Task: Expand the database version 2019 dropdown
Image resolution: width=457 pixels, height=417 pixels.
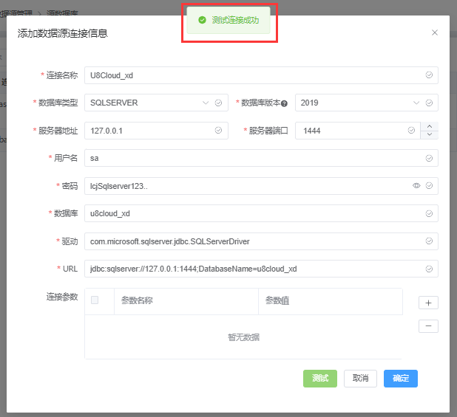Action: [x=416, y=103]
